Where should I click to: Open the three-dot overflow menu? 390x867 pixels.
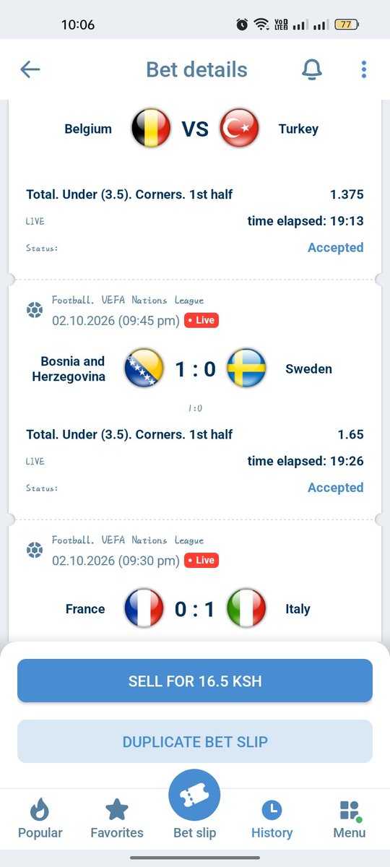pyautogui.click(x=363, y=69)
